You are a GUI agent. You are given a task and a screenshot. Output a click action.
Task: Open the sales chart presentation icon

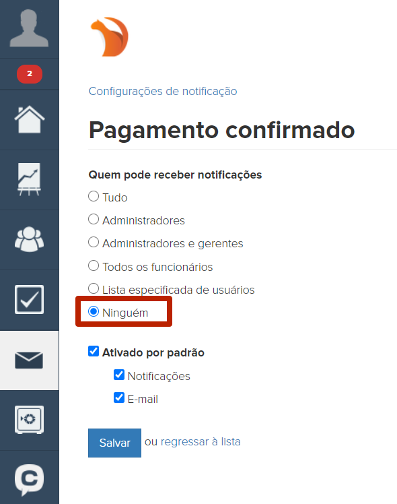click(29, 179)
